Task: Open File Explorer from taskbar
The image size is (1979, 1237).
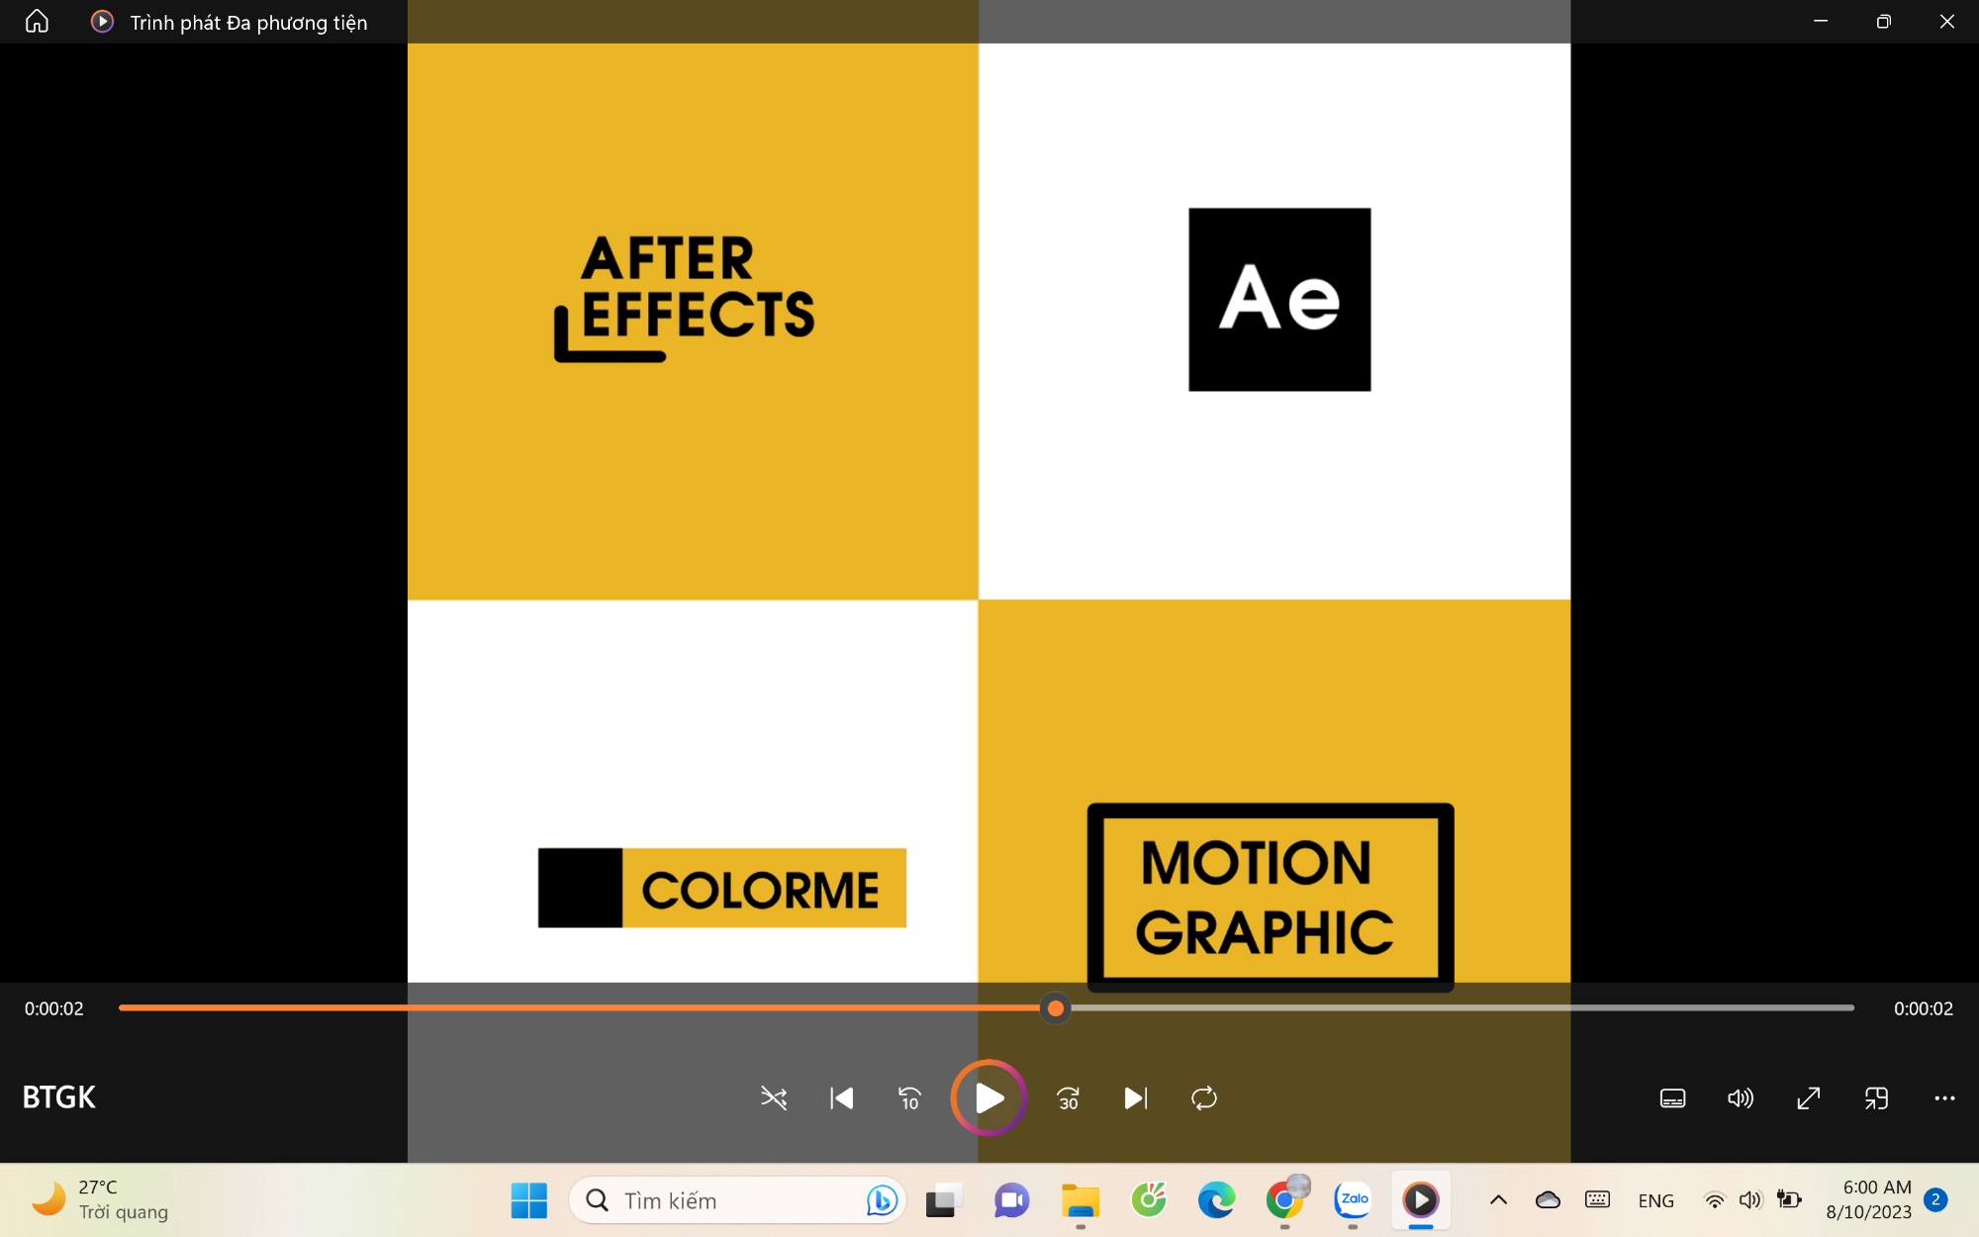Action: 1081,1200
